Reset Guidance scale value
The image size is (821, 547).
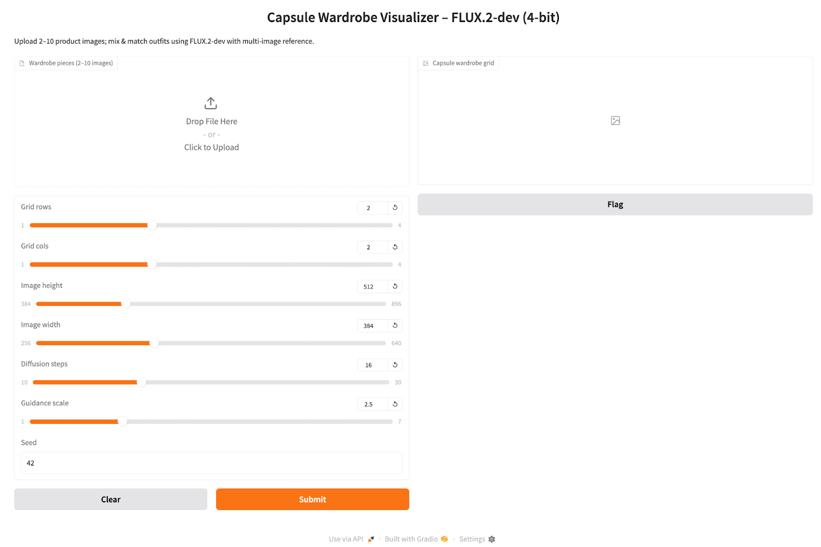(395, 404)
